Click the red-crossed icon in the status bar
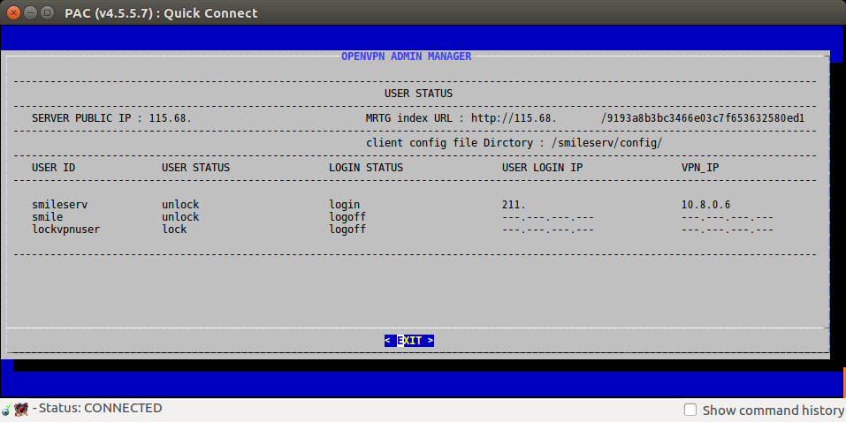 coord(21,409)
